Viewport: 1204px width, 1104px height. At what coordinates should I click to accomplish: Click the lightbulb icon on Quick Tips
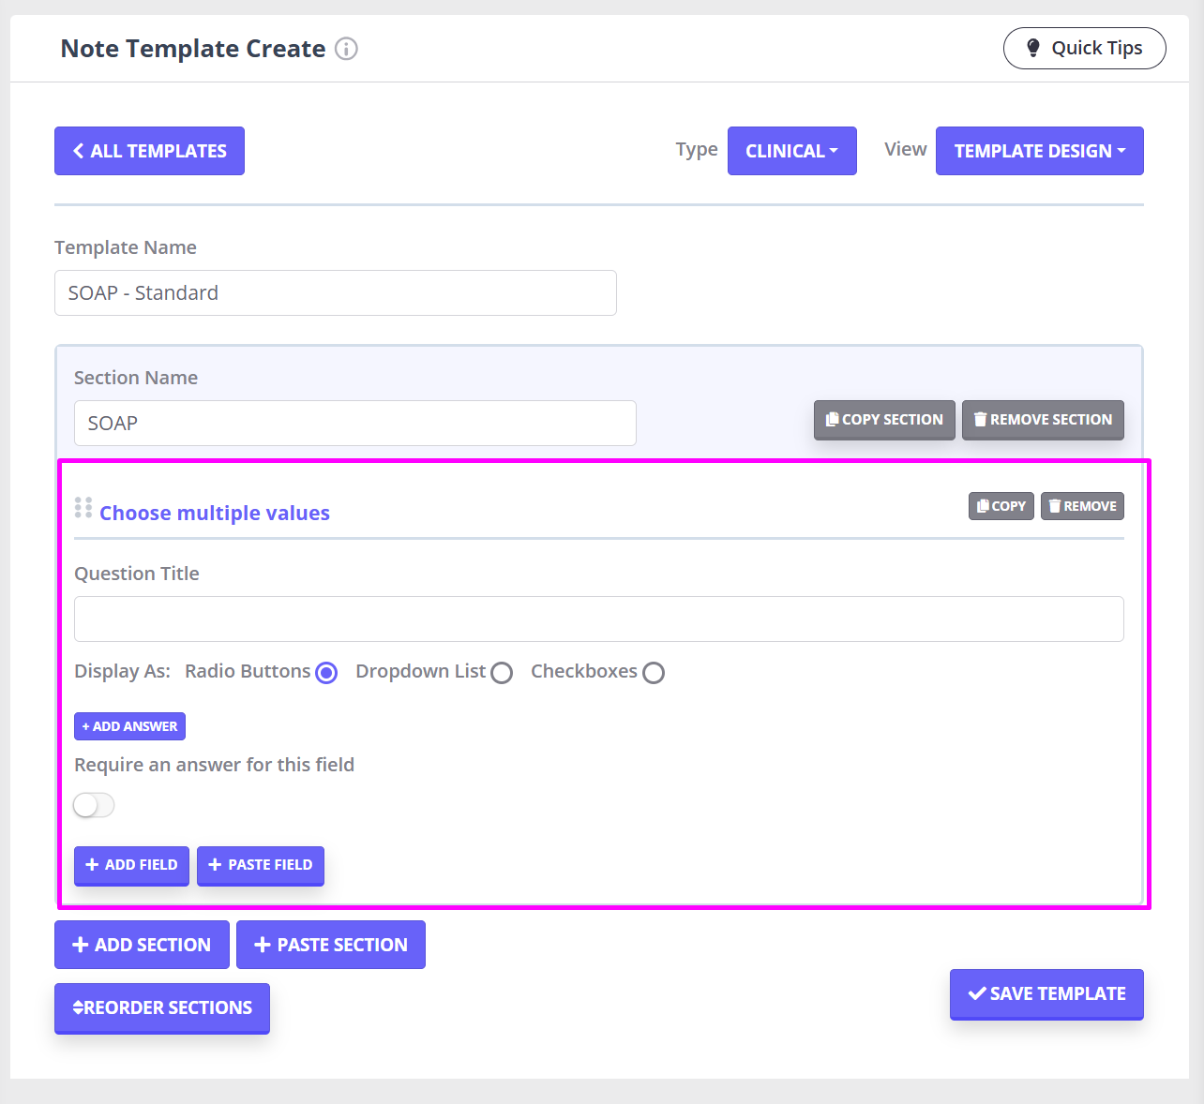coord(1033,48)
